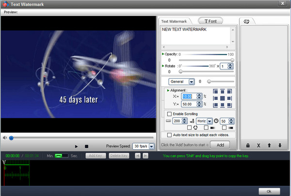Enable the Enable Scrolling checkbox
This screenshot has width=291, height=196.
(169, 114)
